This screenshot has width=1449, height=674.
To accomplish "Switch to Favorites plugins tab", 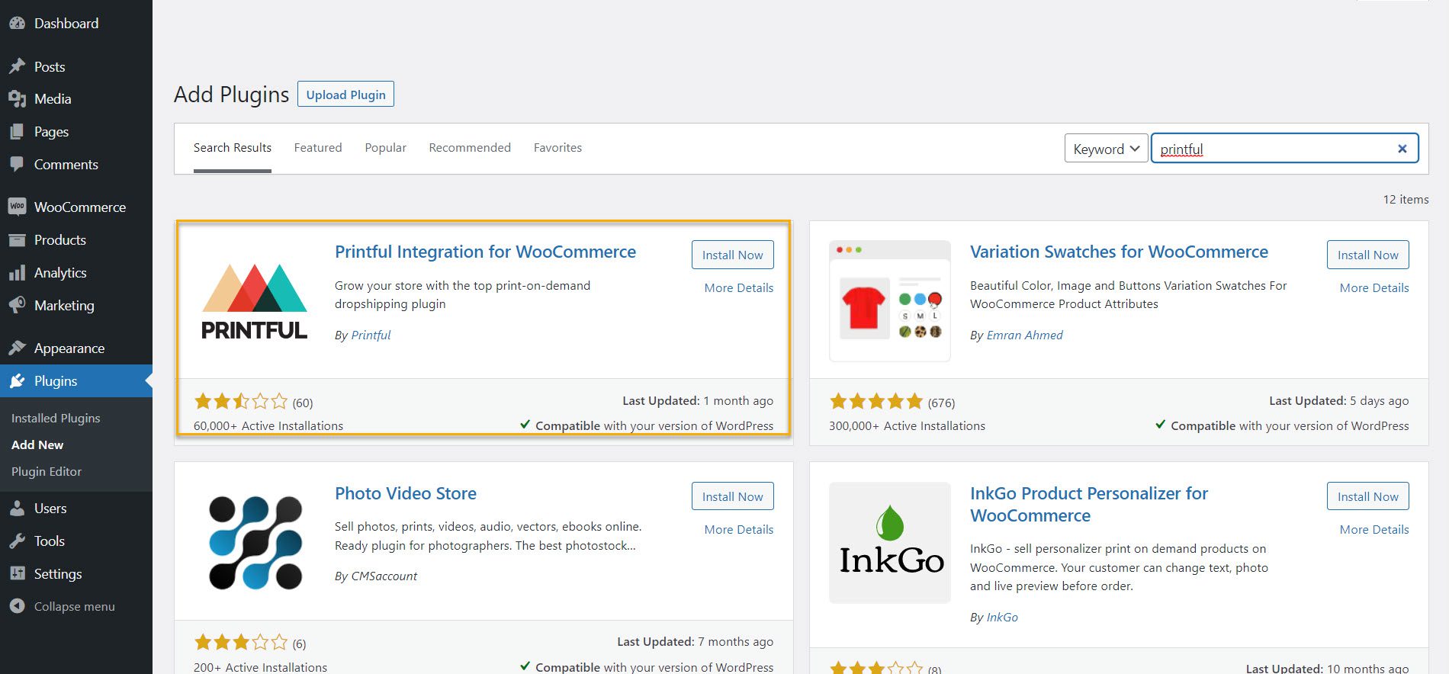I will click(x=557, y=148).
